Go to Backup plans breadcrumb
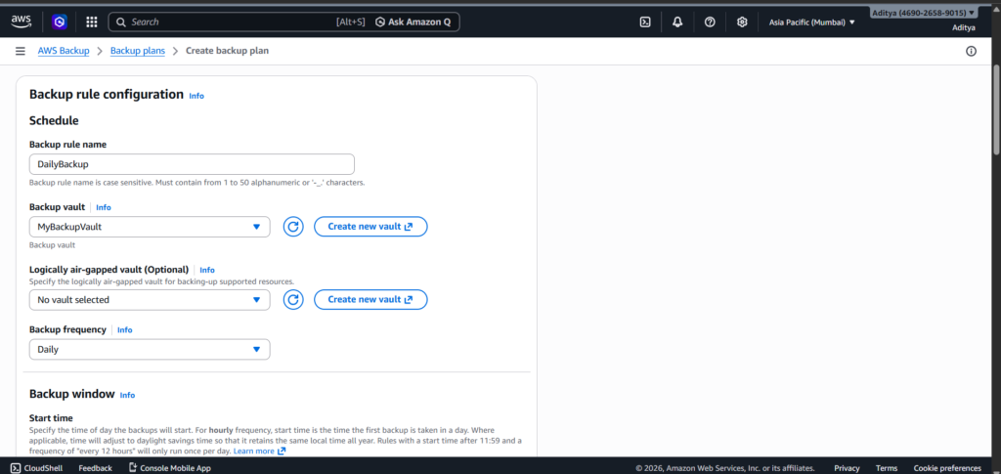This screenshot has width=1001, height=474. coord(138,51)
